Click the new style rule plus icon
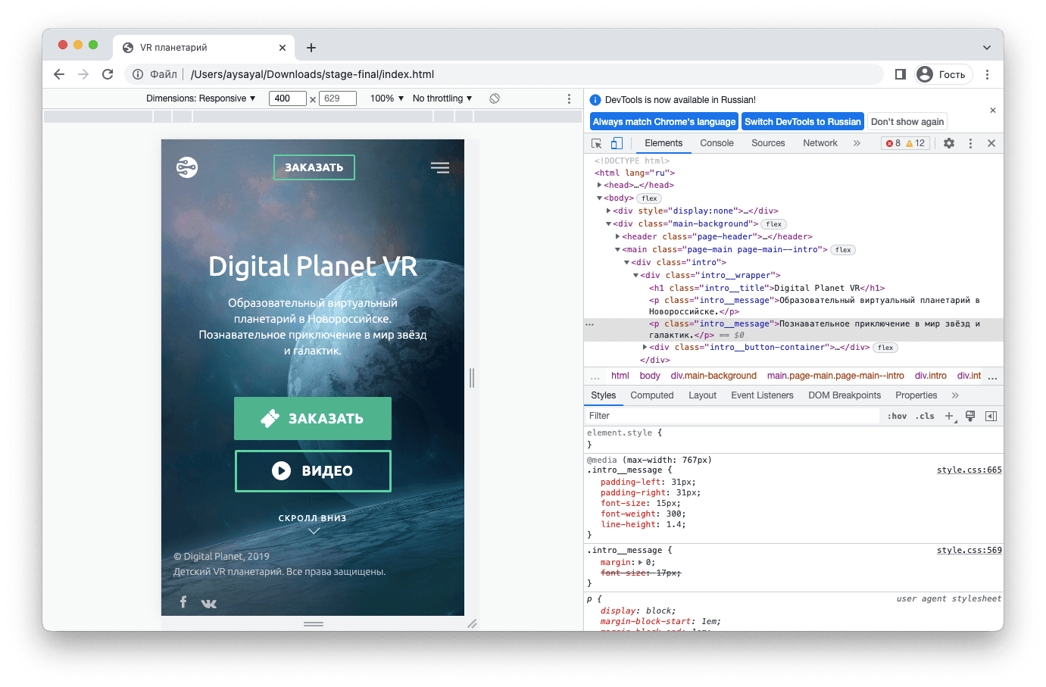The width and height of the screenshot is (1046, 687). (x=949, y=416)
